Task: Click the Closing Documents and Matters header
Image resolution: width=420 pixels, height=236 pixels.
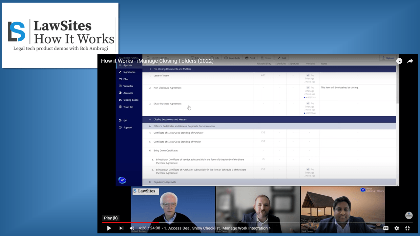Action: click(269, 120)
